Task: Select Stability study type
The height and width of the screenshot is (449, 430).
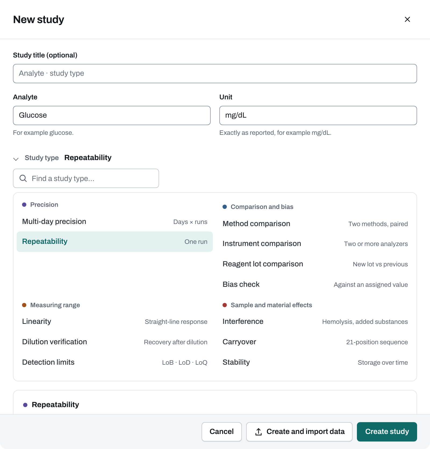Action: click(315, 362)
